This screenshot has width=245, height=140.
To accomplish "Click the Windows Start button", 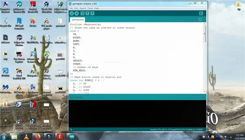I will [4, 137].
